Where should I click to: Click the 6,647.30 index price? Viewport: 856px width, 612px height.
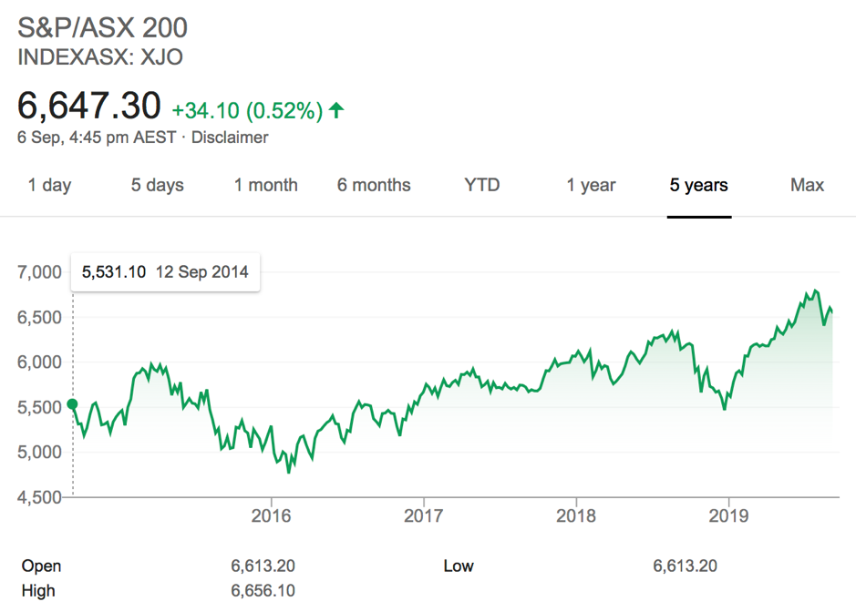[x=89, y=107]
